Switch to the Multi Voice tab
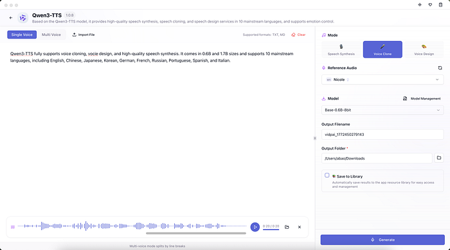The image size is (450, 250). click(x=51, y=35)
